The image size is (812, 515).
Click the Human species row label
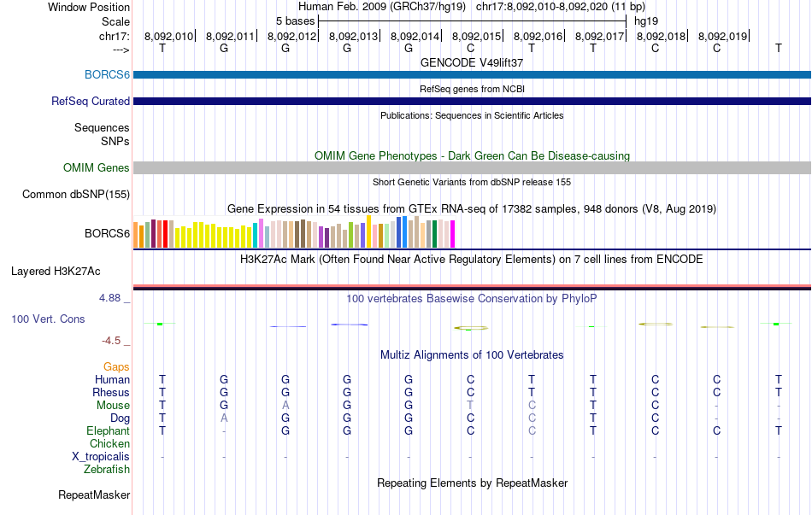tap(112, 379)
